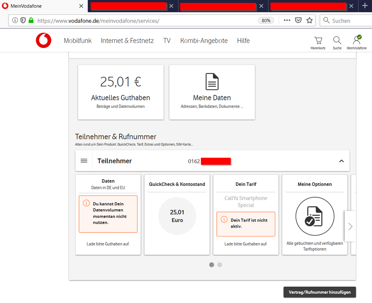Click the 80% zoom level indicator
372x303 pixels.
[266, 20]
